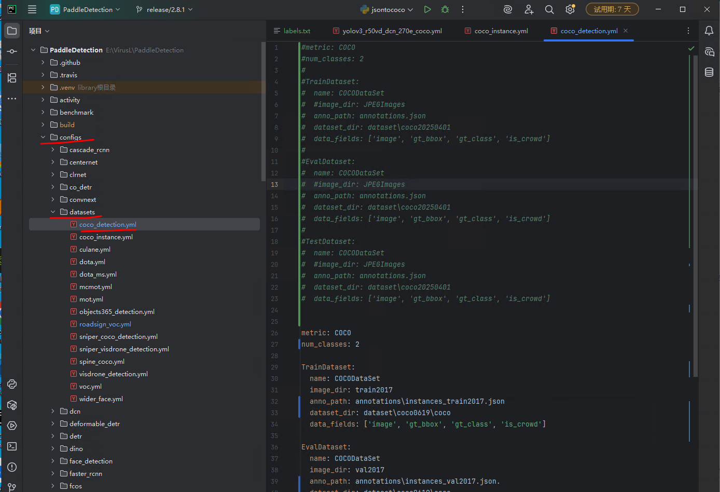Open Python Packages tool window
This screenshot has width=720, height=492.
(x=12, y=405)
